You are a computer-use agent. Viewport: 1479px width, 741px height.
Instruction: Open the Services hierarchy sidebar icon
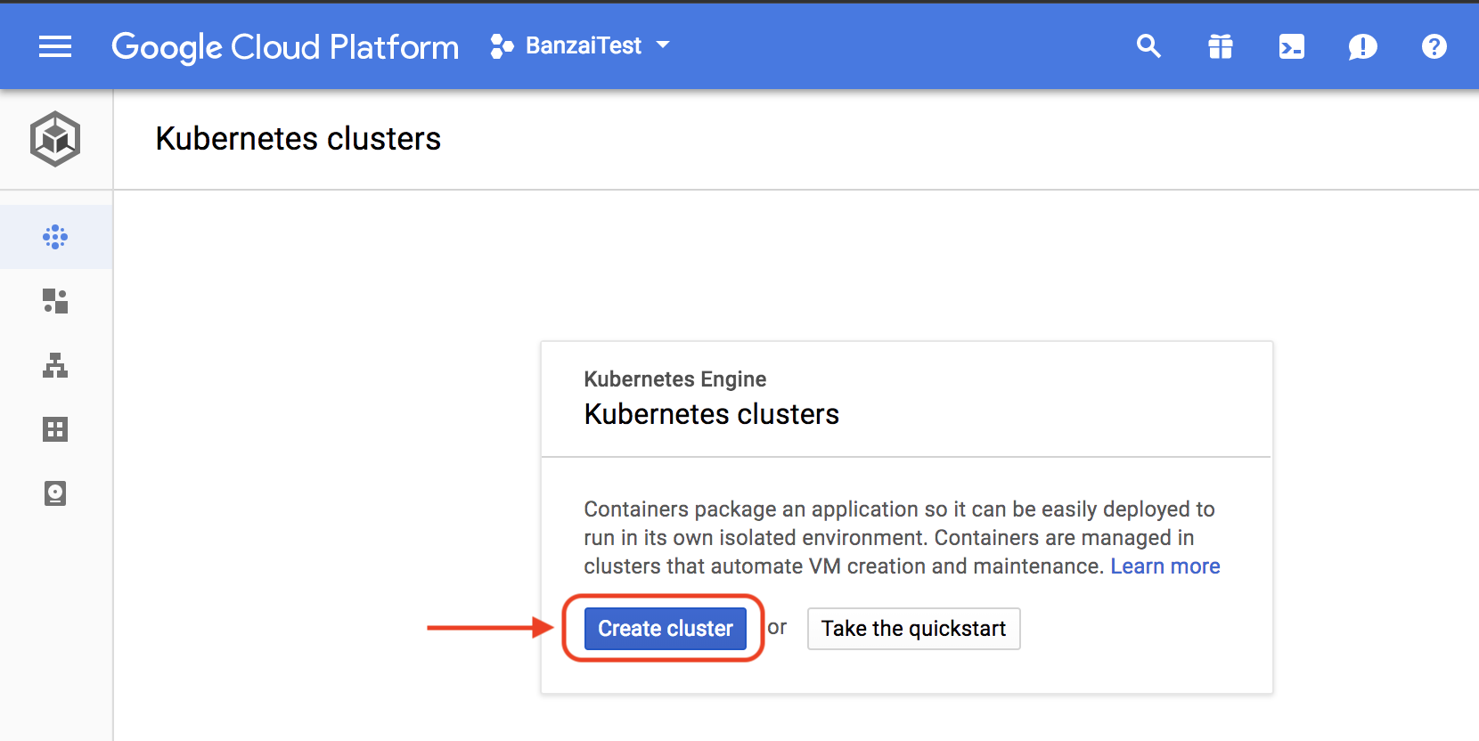pos(55,365)
